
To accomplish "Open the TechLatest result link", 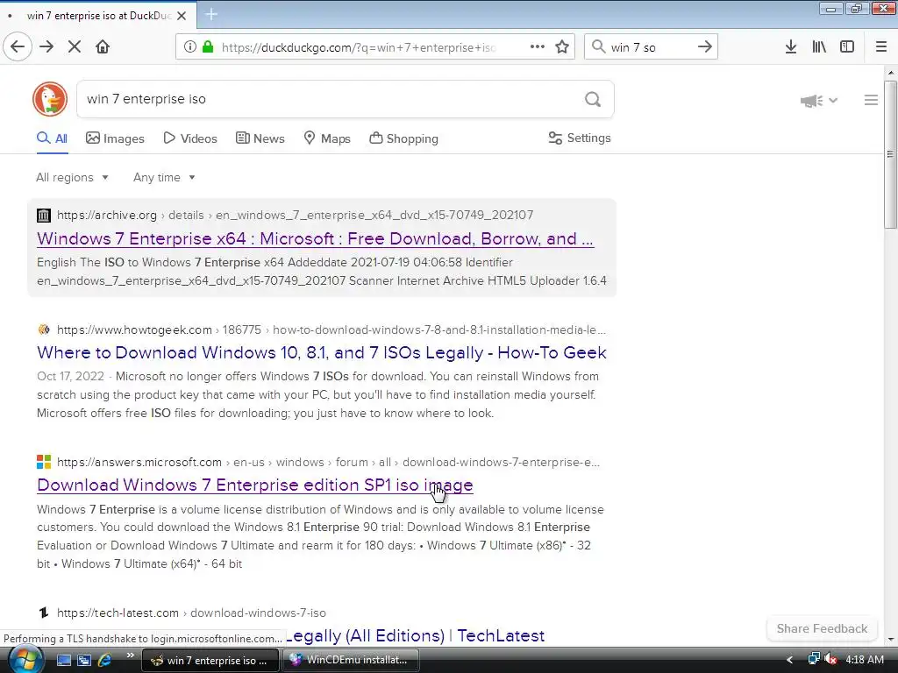I will pyautogui.click(x=415, y=636).
